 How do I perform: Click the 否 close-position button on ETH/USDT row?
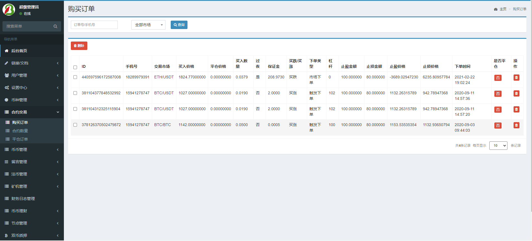(x=498, y=78)
